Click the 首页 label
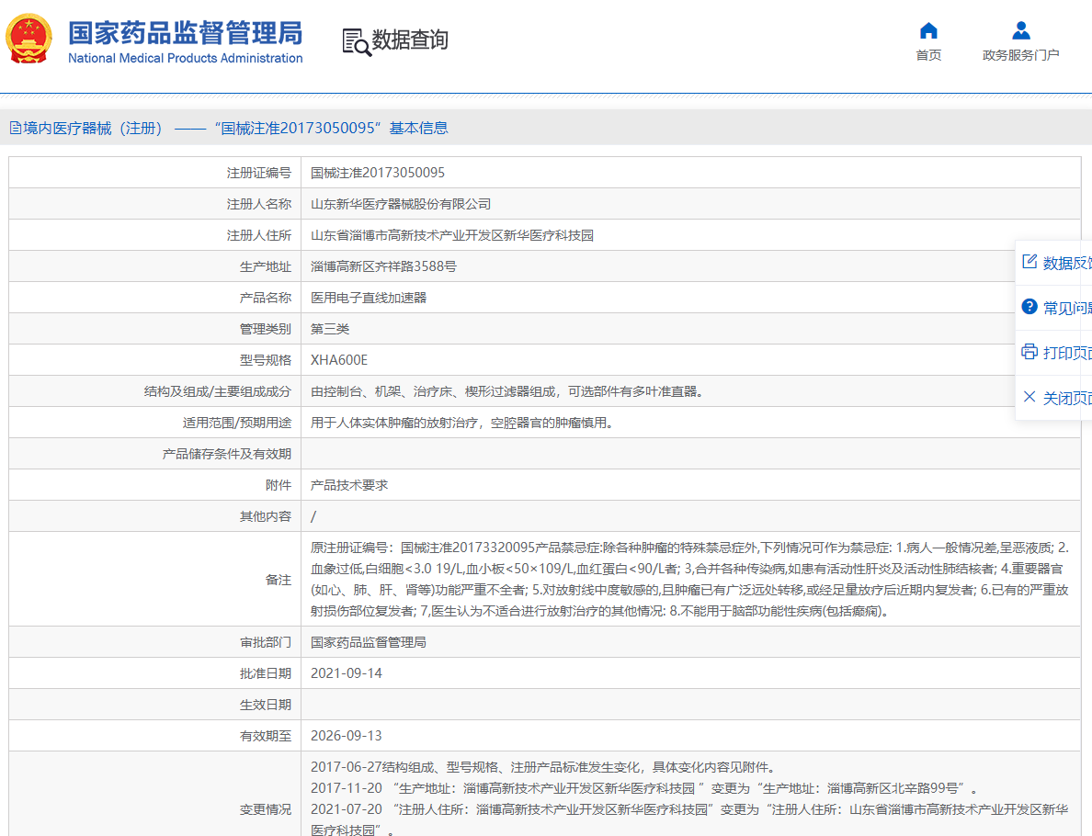The width and height of the screenshot is (1092, 836). coord(928,55)
